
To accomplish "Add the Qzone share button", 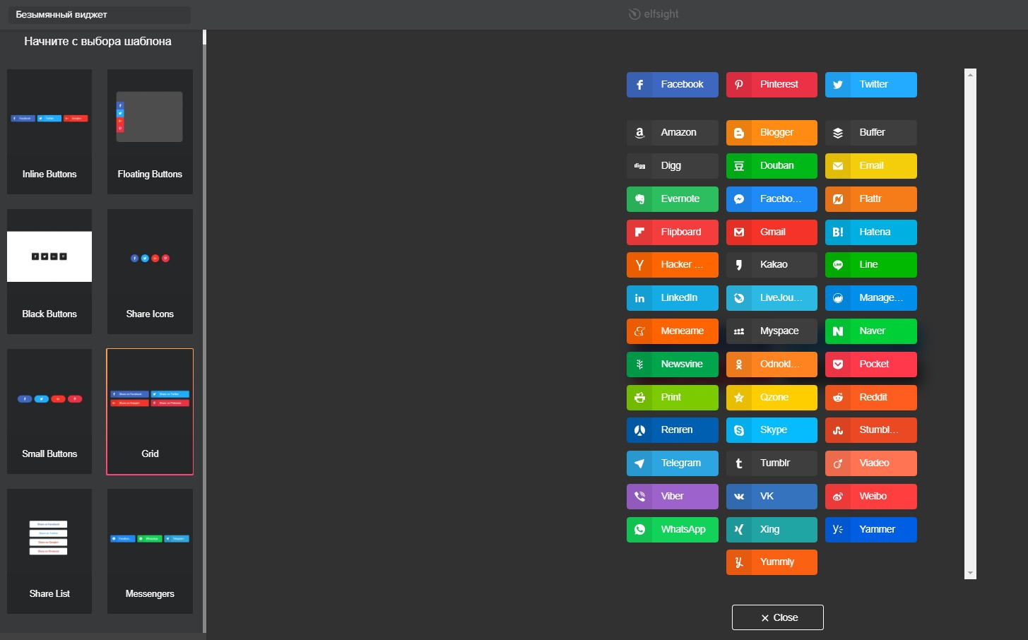I will (772, 398).
